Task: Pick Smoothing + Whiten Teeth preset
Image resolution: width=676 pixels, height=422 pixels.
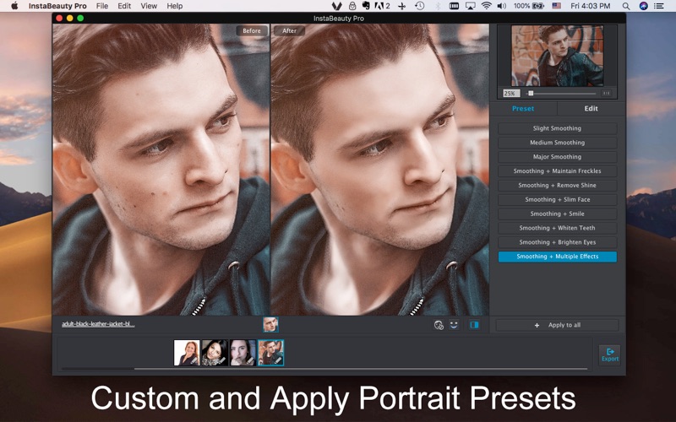Action: [x=557, y=228]
